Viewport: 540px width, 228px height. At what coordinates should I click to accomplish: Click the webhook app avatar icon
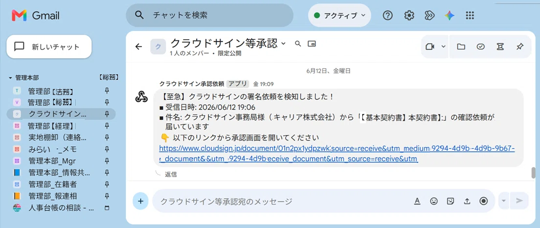[141, 97]
